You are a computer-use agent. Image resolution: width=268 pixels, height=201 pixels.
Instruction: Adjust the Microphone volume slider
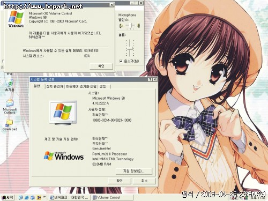tap(130, 48)
